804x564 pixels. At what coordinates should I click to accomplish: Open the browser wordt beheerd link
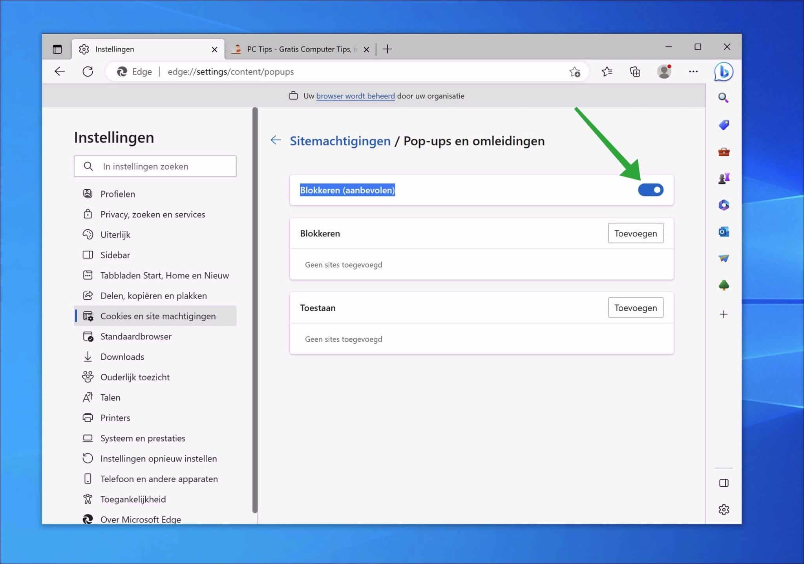pyautogui.click(x=355, y=96)
